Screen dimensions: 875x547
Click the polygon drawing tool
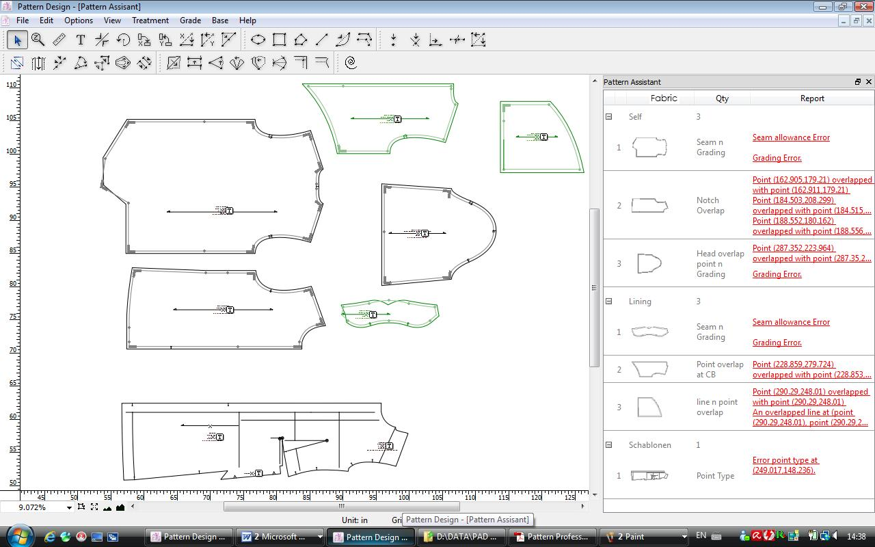click(300, 40)
